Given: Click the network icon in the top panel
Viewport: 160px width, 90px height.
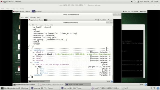Looking at the screenshot, I should click(x=138, y=1).
